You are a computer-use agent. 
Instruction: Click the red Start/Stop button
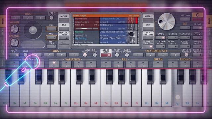click(x=106, y=55)
